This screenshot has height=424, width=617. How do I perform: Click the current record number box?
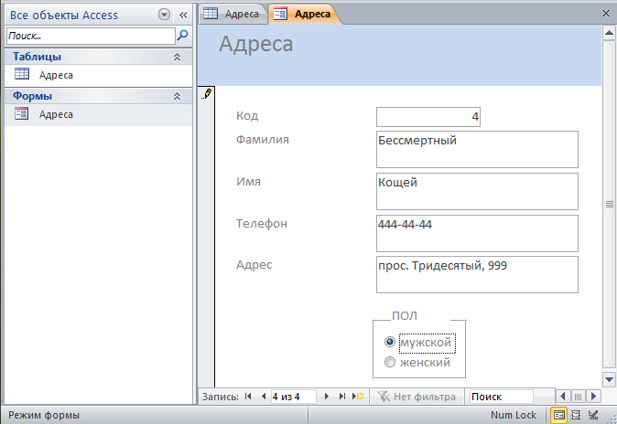click(294, 397)
